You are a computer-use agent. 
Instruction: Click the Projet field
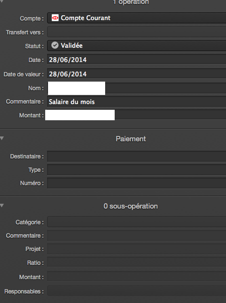(137, 249)
